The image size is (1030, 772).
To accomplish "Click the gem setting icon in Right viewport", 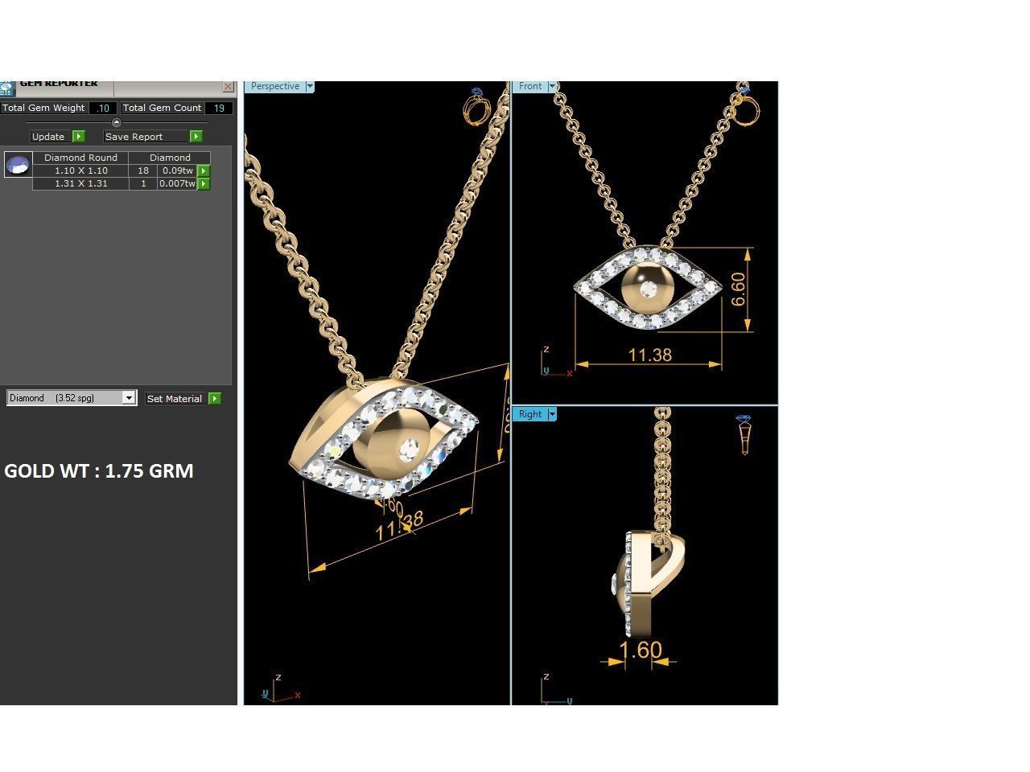I will click(744, 434).
